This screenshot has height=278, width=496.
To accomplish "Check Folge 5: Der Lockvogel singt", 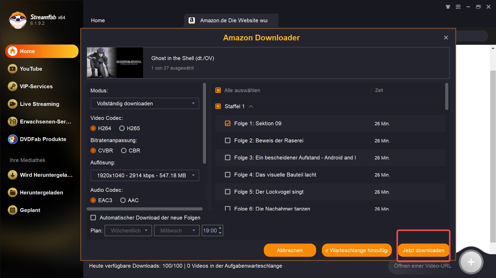I will [228, 192].
